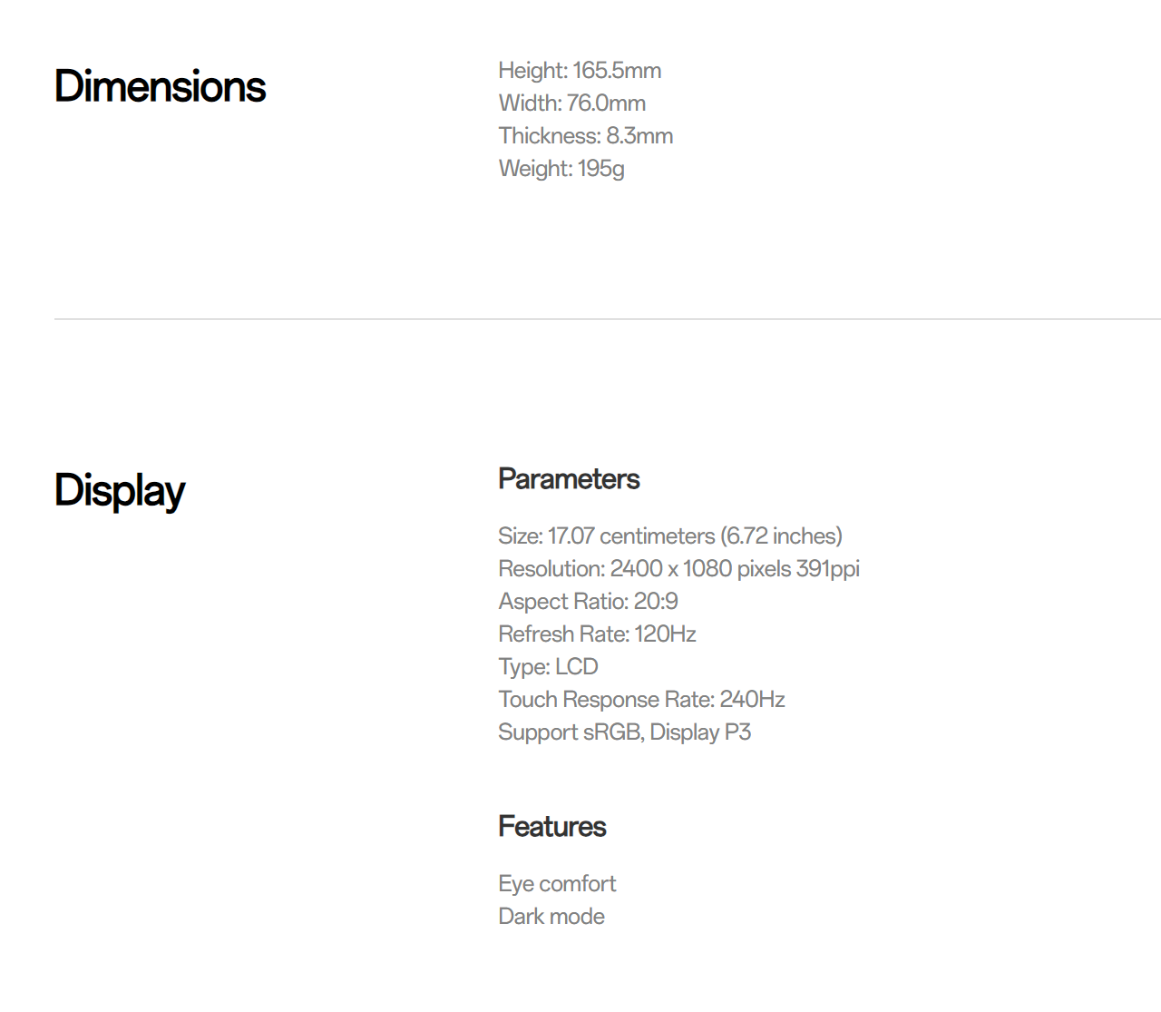
Task: Select the Parameters subheading
Action: 569,479
